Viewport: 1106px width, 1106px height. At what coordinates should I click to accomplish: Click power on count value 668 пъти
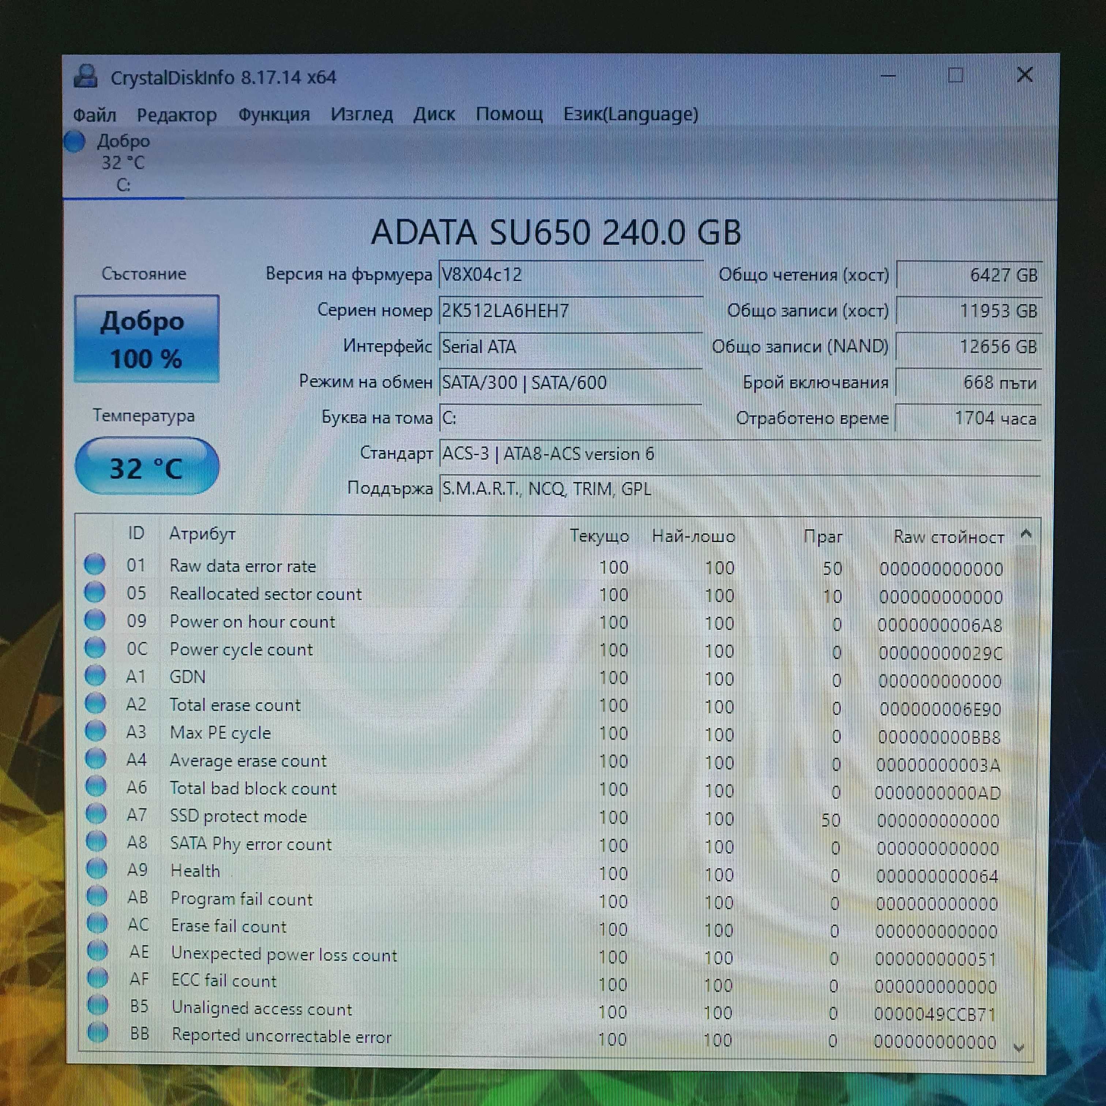(968, 383)
